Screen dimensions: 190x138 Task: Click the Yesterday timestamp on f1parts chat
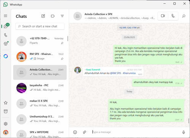(x=59, y=38)
